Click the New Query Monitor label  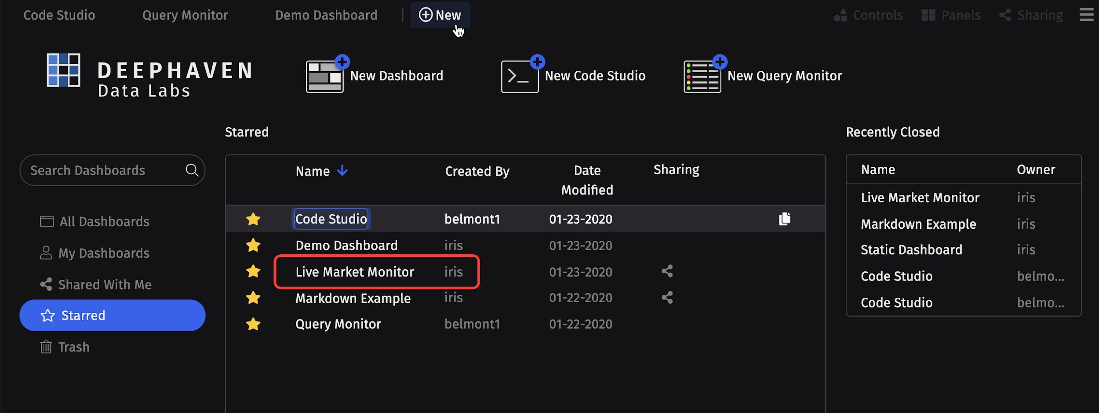click(785, 76)
